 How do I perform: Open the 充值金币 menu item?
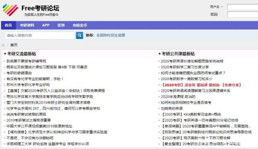(x=80, y=25)
